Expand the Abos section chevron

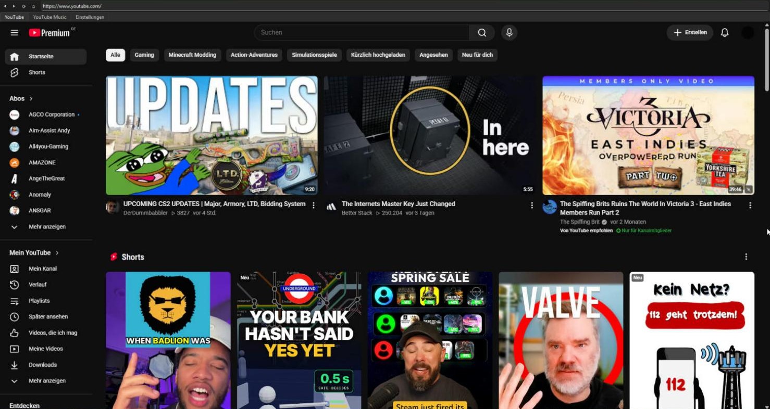(x=31, y=99)
